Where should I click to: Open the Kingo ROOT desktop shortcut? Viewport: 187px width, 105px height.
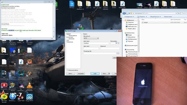coord(30,97)
